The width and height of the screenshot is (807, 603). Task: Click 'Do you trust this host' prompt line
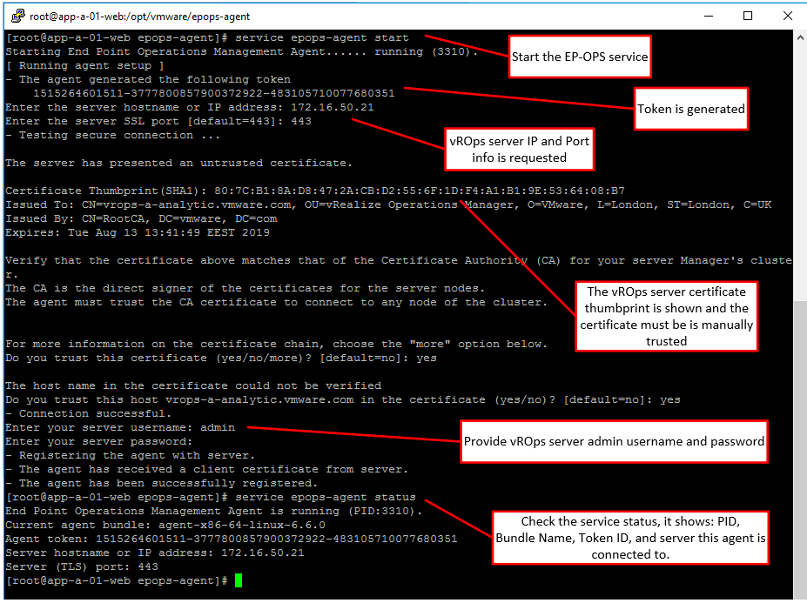pyautogui.click(x=343, y=399)
